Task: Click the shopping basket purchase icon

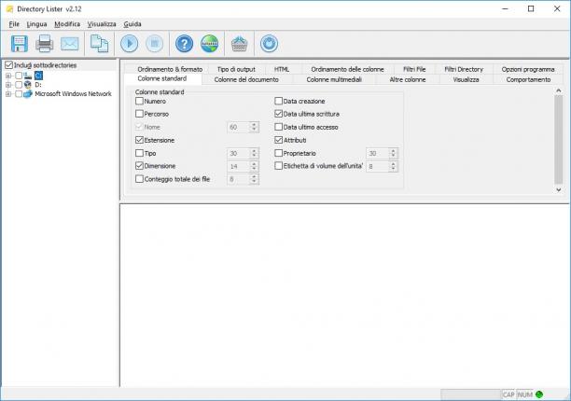Action: (239, 44)
